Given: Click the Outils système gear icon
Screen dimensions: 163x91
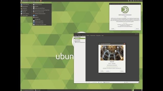Looking at the screenshot, I should click(21, 14).
